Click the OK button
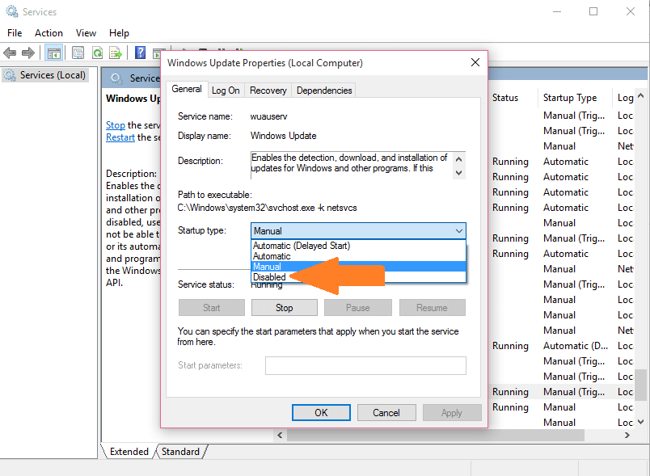This screenshot has width=650, height=476. (321, 413)
